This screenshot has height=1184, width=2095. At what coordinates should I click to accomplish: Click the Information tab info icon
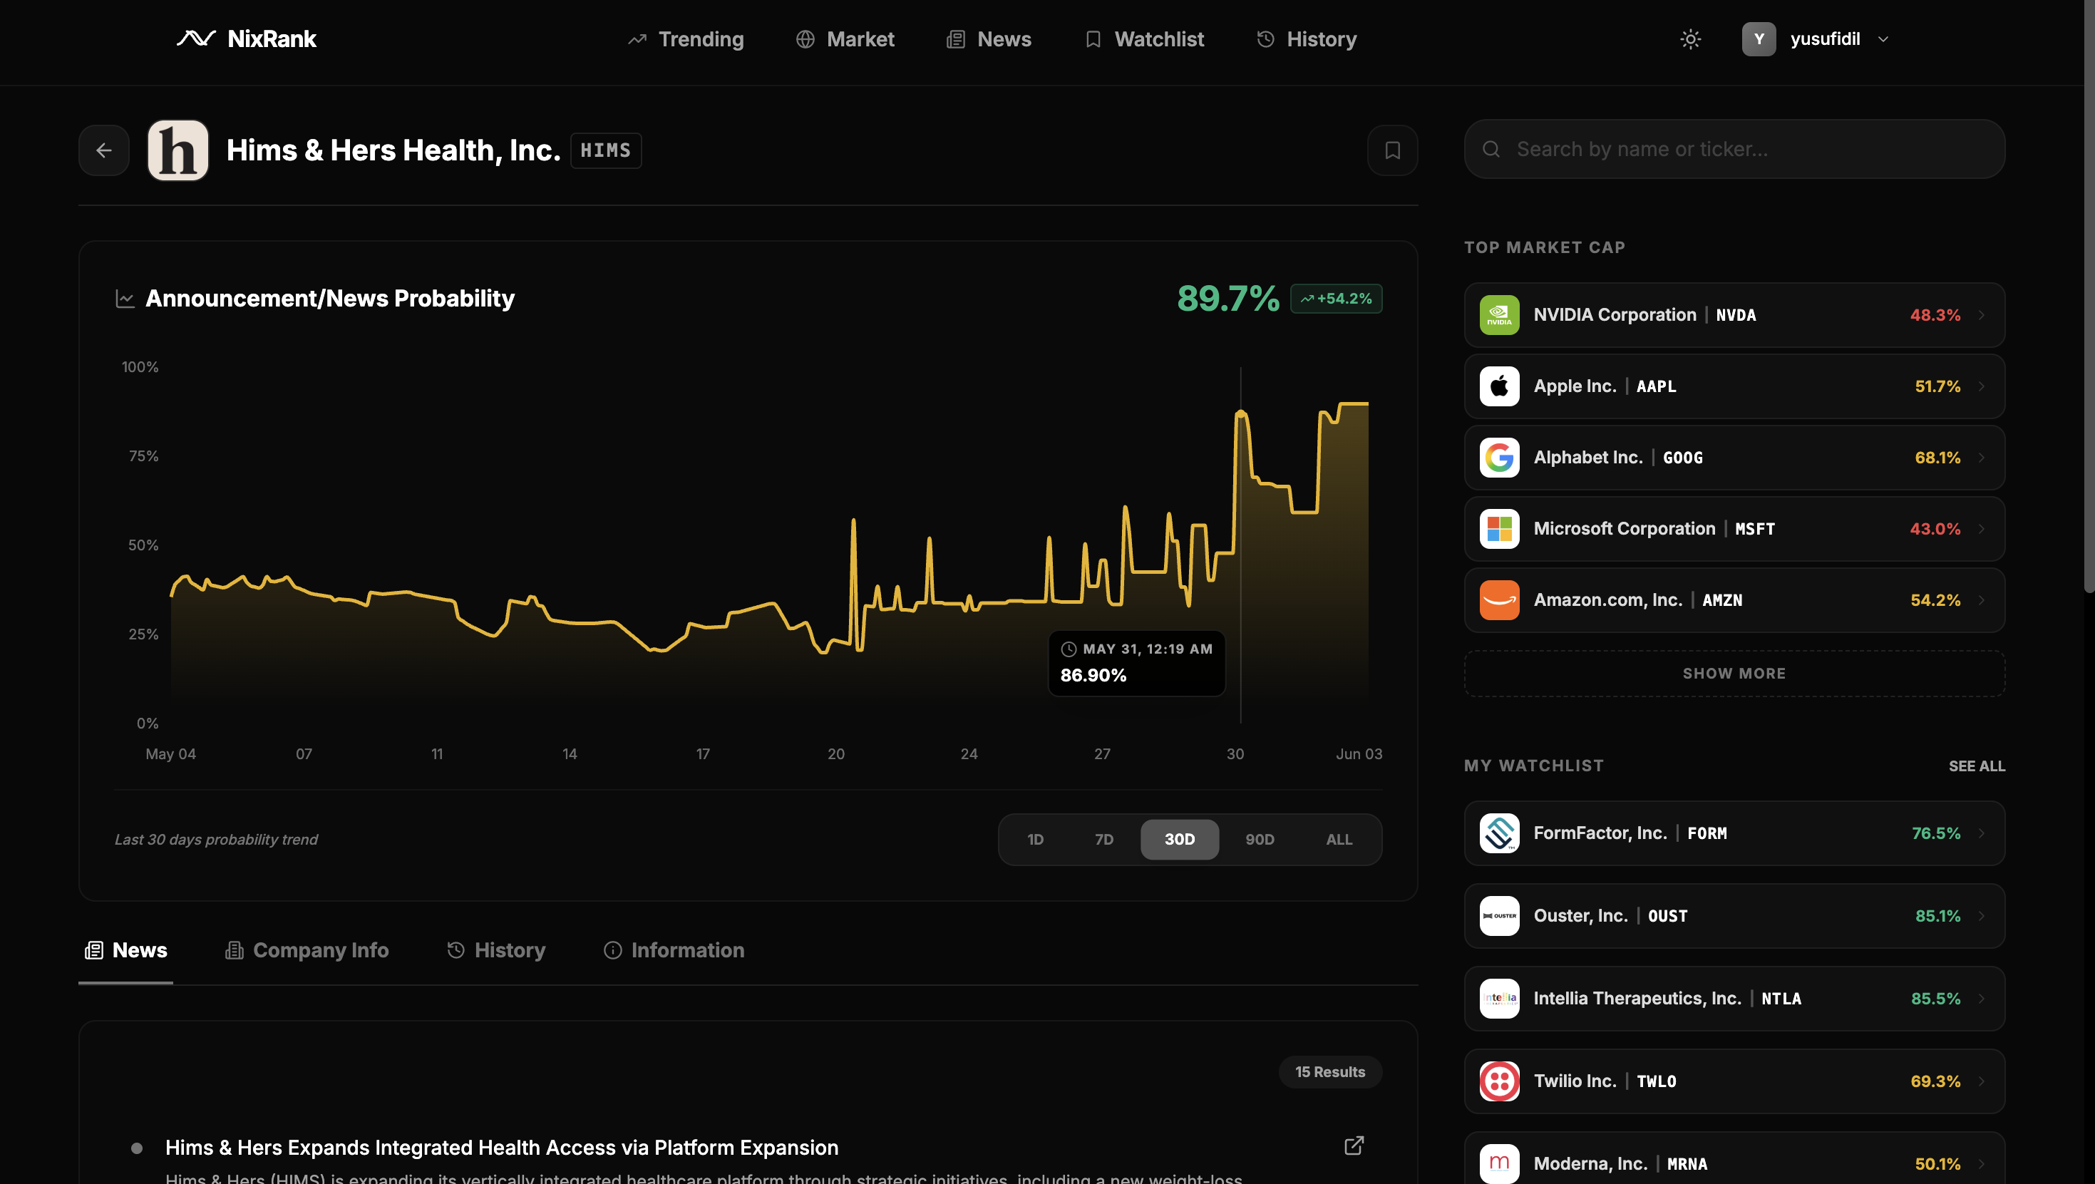pyautogui.click(x=612, y=951)
